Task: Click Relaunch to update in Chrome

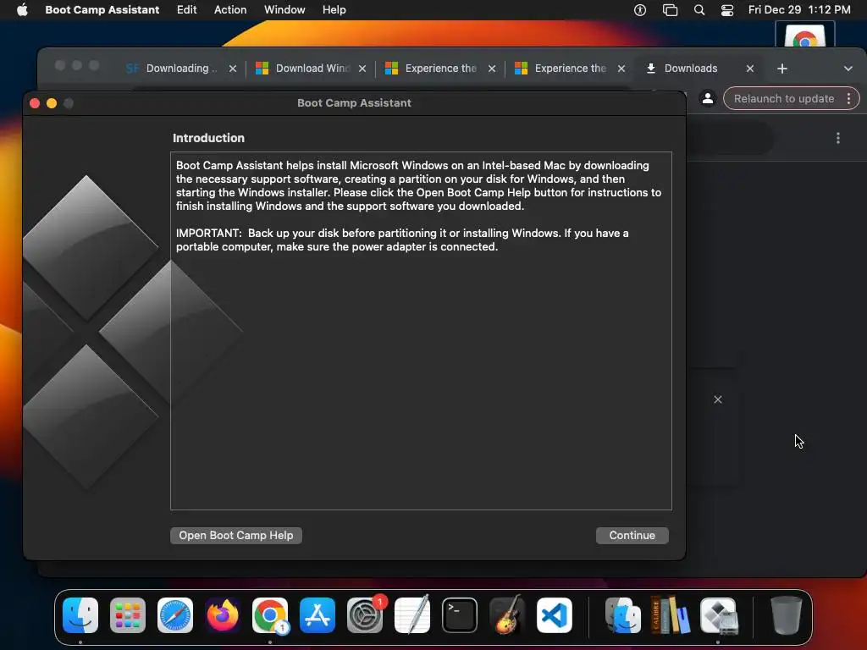Action: click(783, 98)
